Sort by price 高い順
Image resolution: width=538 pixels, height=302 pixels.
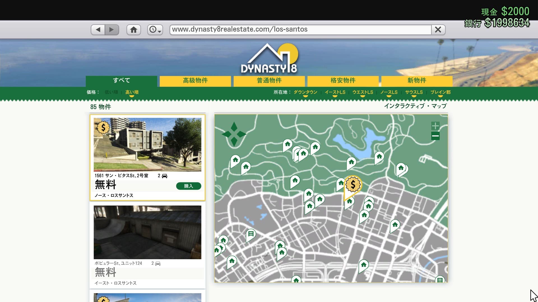[x=132, y=92]
